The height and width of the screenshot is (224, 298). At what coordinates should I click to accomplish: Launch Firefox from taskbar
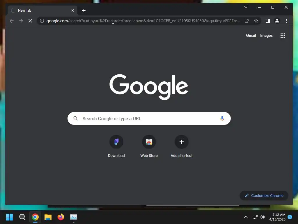click(x=61, y=217)
